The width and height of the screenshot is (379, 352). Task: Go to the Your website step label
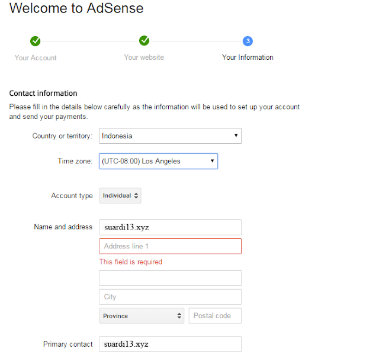click(144, 57)
